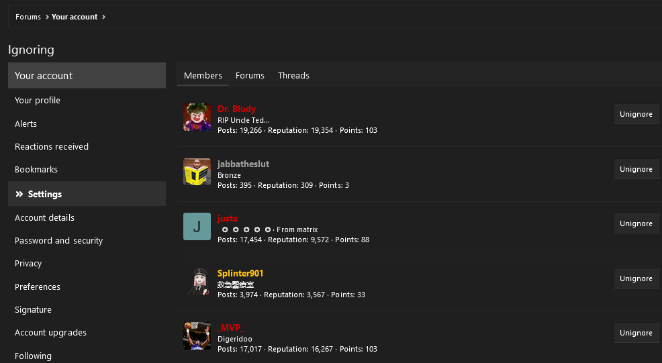Click the chevron after Forums breadcrumb
The image size is (662, 363).
pyautogui.click(x=47, y=17)
